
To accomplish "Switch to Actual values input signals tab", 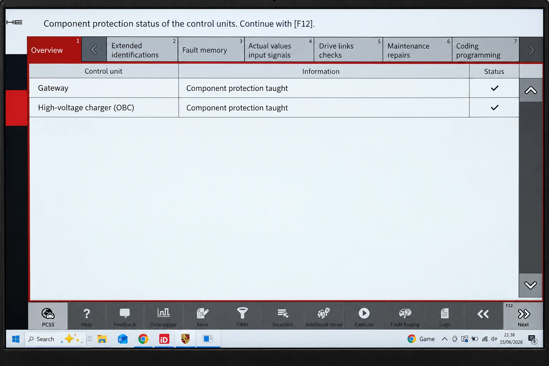I will coord(279,50).
